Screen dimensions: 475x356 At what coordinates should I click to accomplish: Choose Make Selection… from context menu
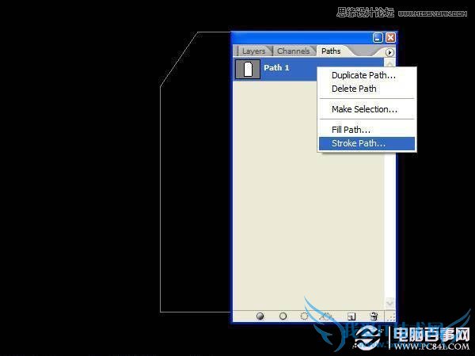367,109
